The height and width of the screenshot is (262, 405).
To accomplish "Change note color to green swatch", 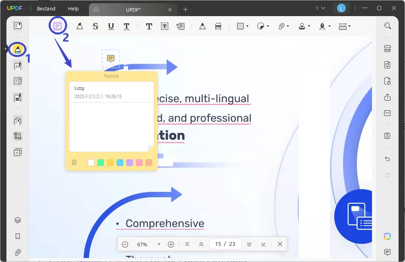I will (x=100, y=163).
